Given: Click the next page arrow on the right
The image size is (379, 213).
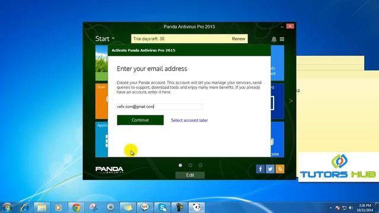Looking at the screenshot, I should point(291,101).
